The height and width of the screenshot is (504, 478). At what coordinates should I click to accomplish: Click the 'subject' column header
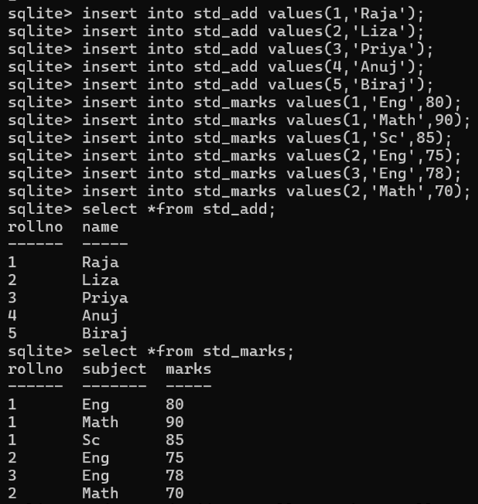[114, 370]
